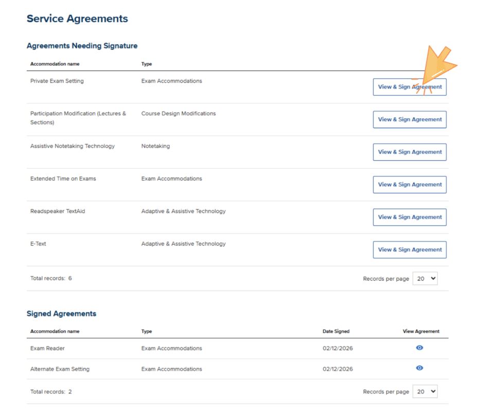Viewport: 477px width, 417px height.
Task: Select Agreements Needing Signature heading
Action: tap(82, 46)
